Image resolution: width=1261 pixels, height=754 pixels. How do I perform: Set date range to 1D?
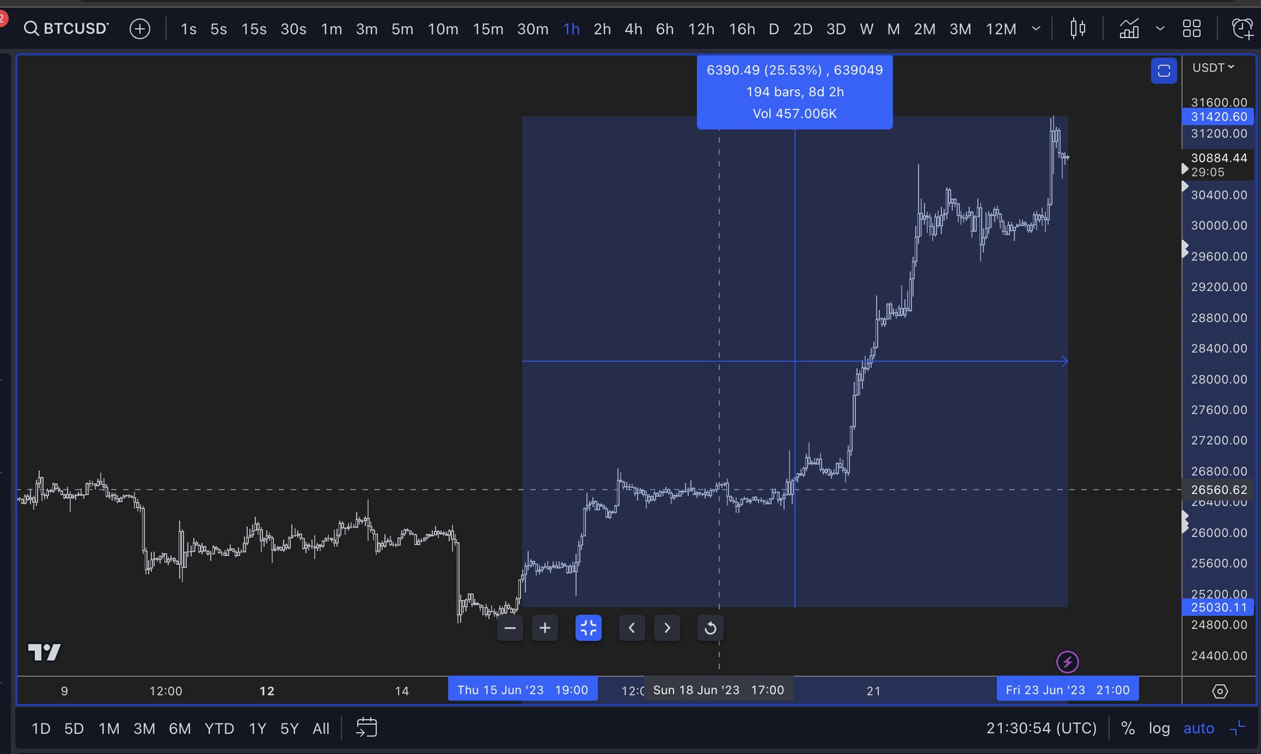[x=41, y=728]
